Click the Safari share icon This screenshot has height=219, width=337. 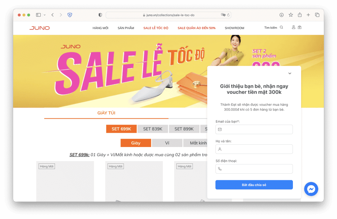click(300, 15)
